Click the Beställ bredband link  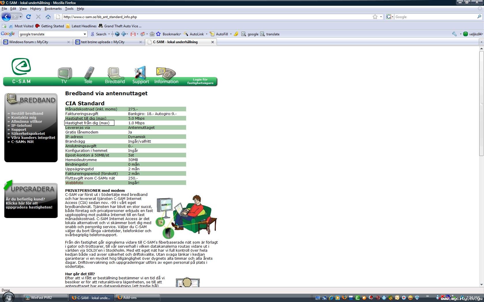[x=27, y=113]
